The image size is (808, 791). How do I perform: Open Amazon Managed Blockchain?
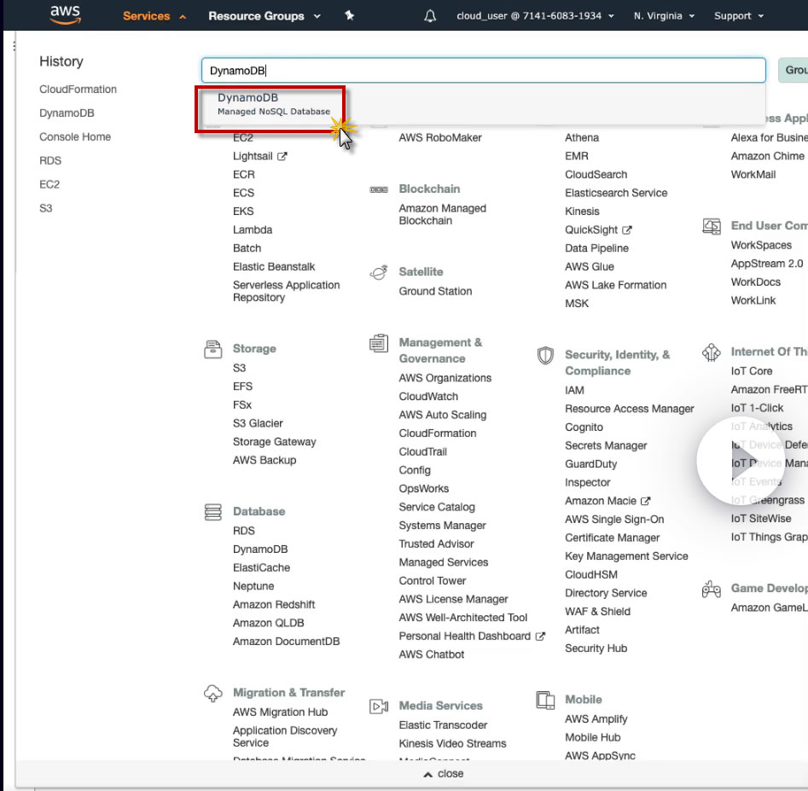pyautogui.click(x=442, y=214)
